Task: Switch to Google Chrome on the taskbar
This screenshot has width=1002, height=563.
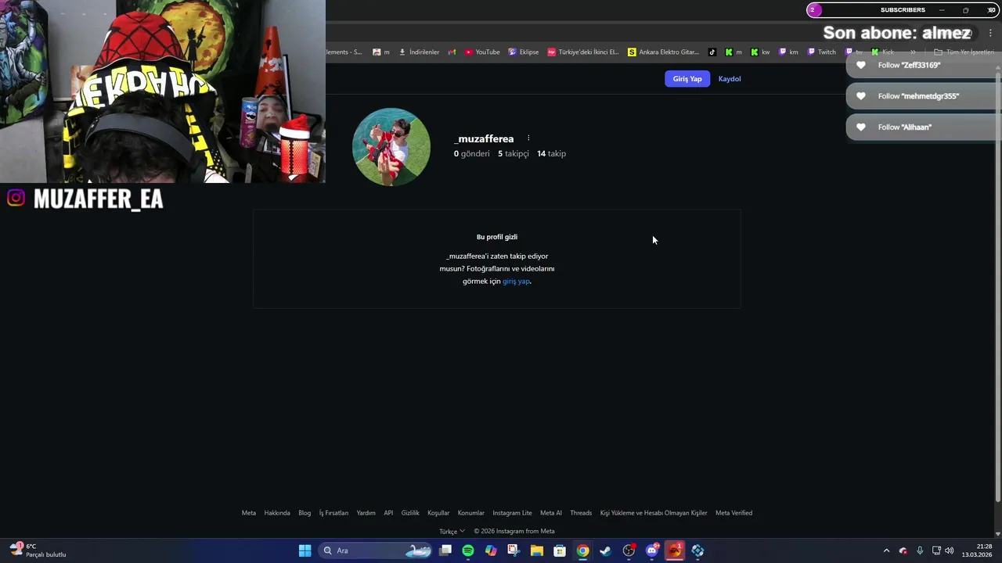Action: point(582,550)
